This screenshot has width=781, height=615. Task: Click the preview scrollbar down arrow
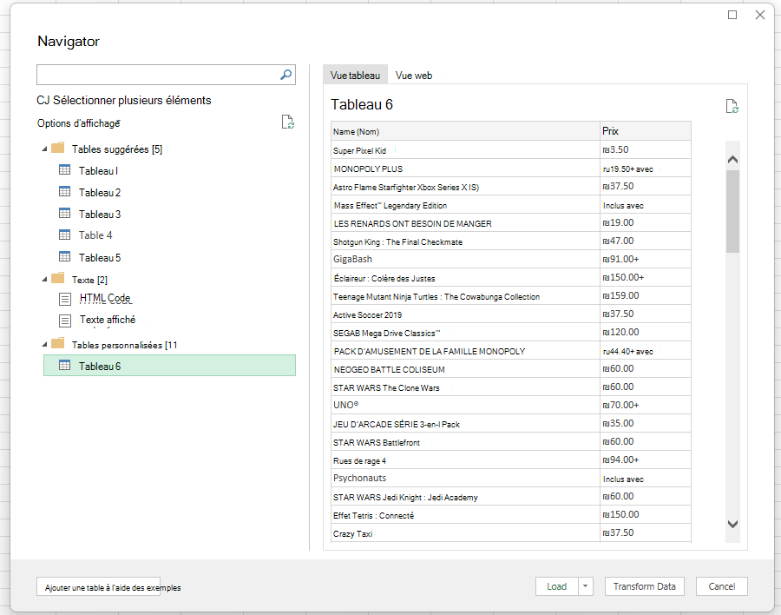click(732, 524)
